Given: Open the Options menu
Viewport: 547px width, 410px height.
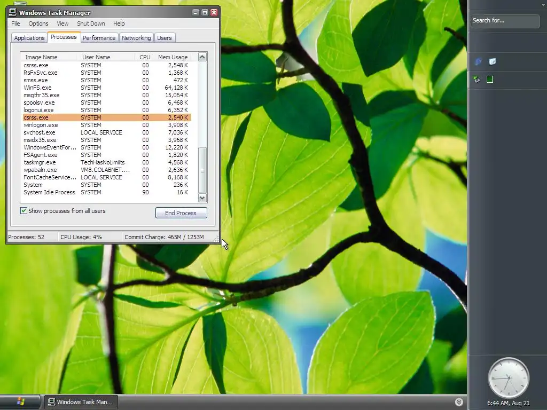Looking at the screenshot, I should coord(38,23).
